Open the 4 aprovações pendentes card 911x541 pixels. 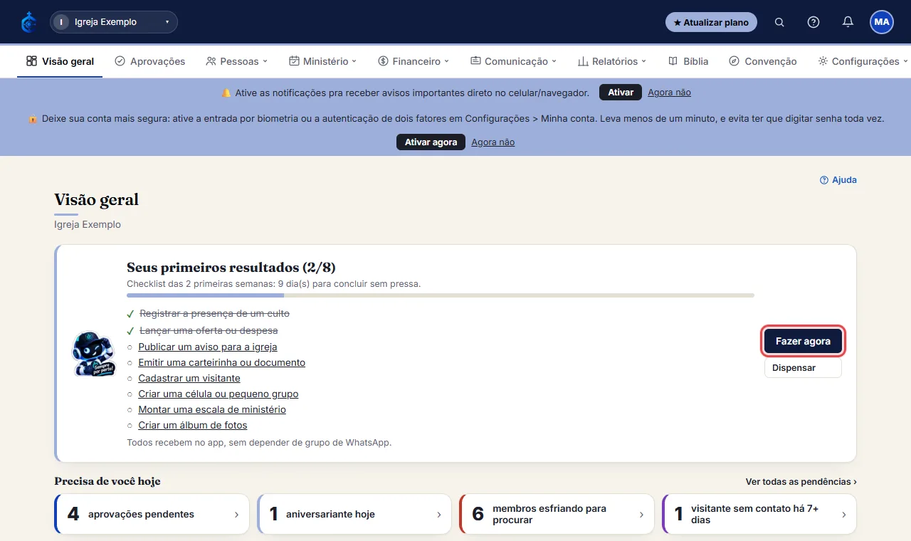pyautogui.click(x=152, y=514)
